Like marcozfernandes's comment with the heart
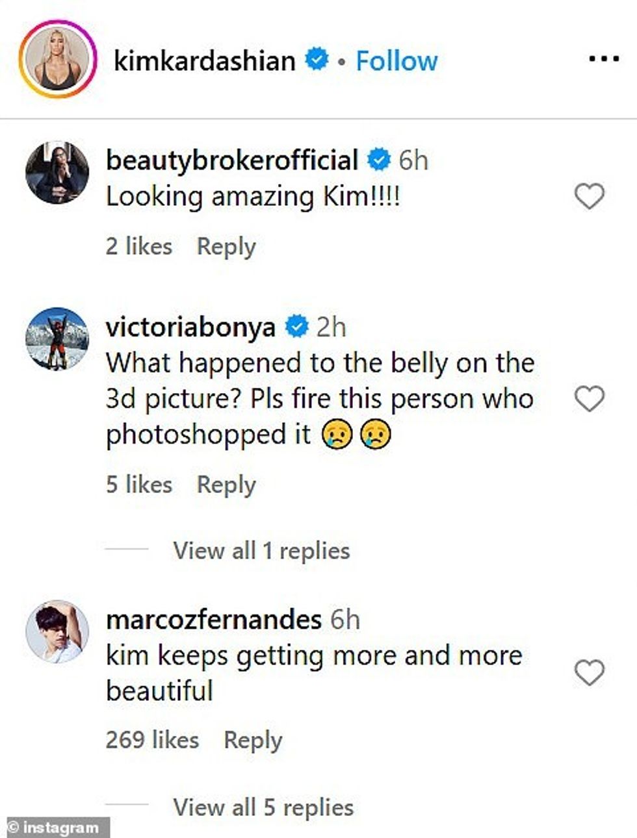The image size is (637, 838). (590, 673)
